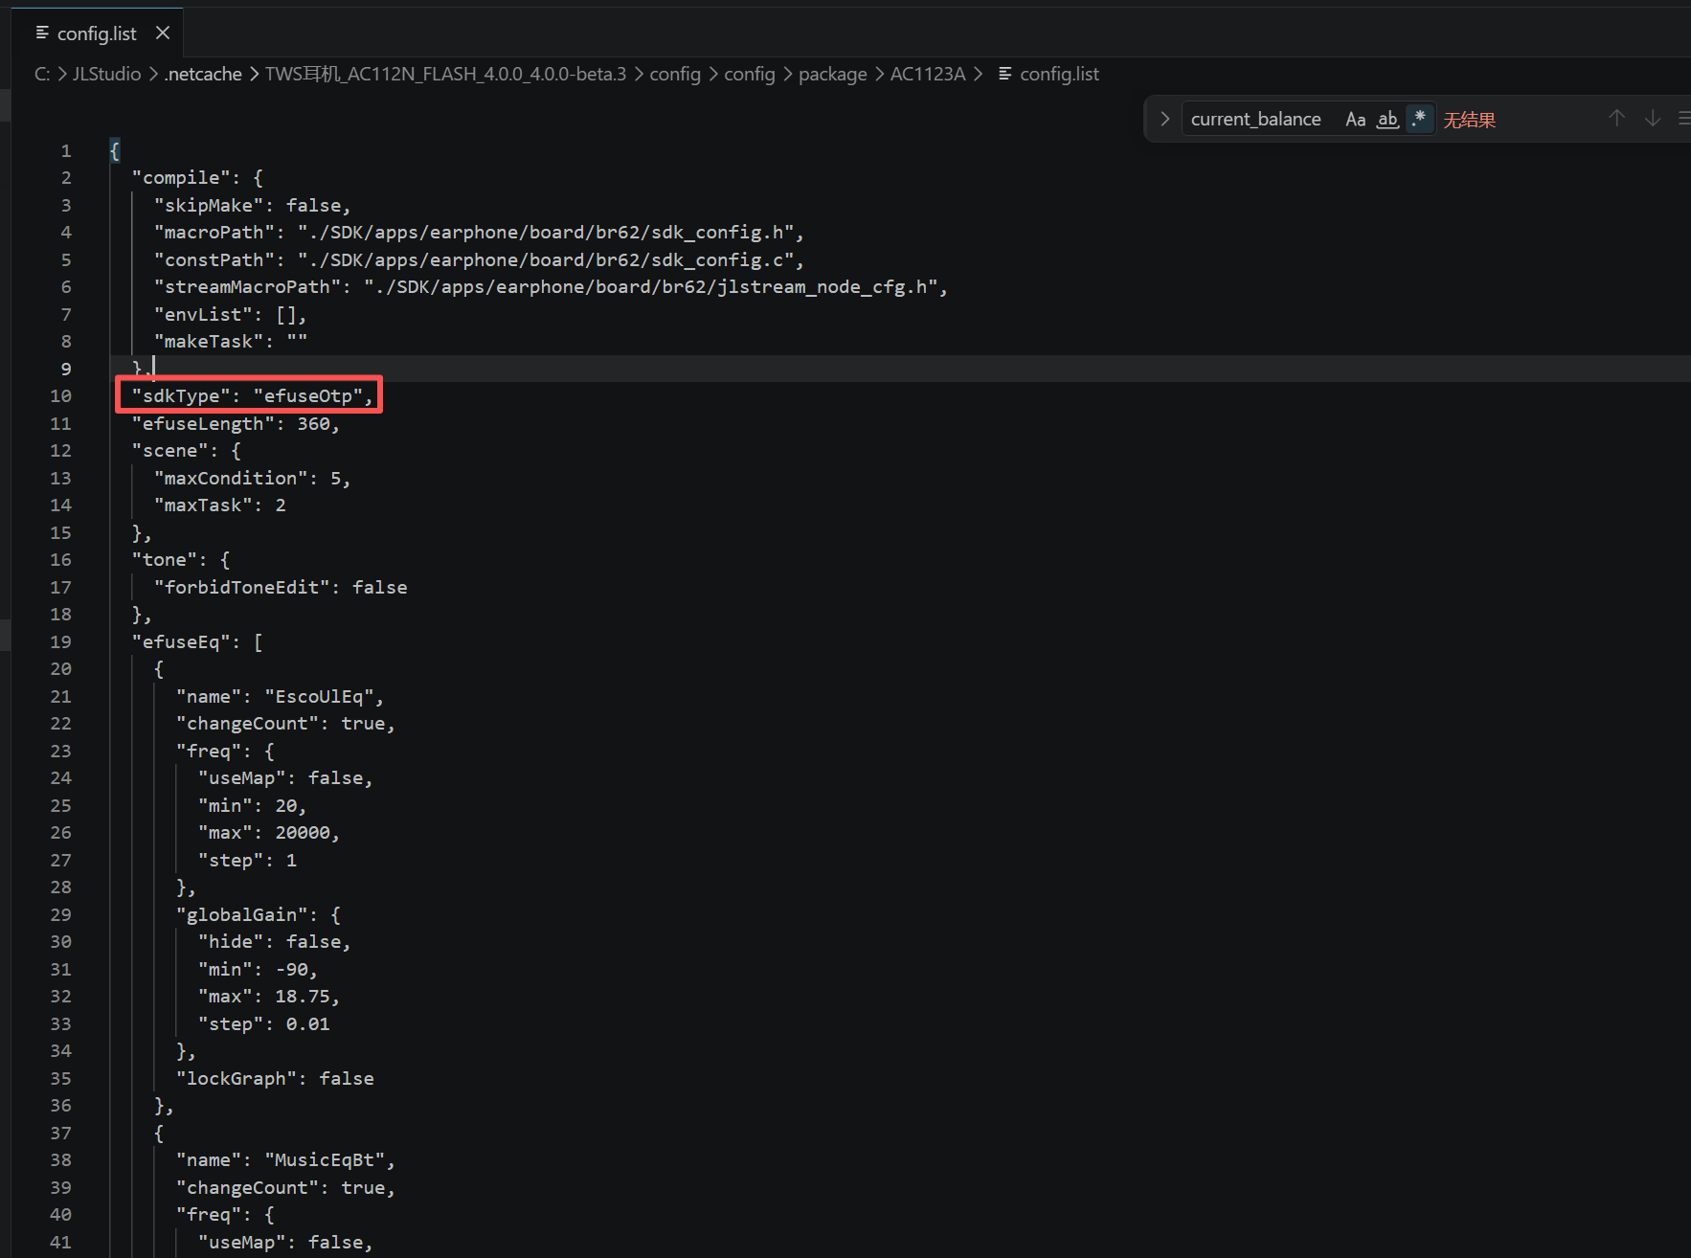Click the "lockGraph" key
The width and height of the screenshot is (1691, 1258).
[x=237, y=1078]
